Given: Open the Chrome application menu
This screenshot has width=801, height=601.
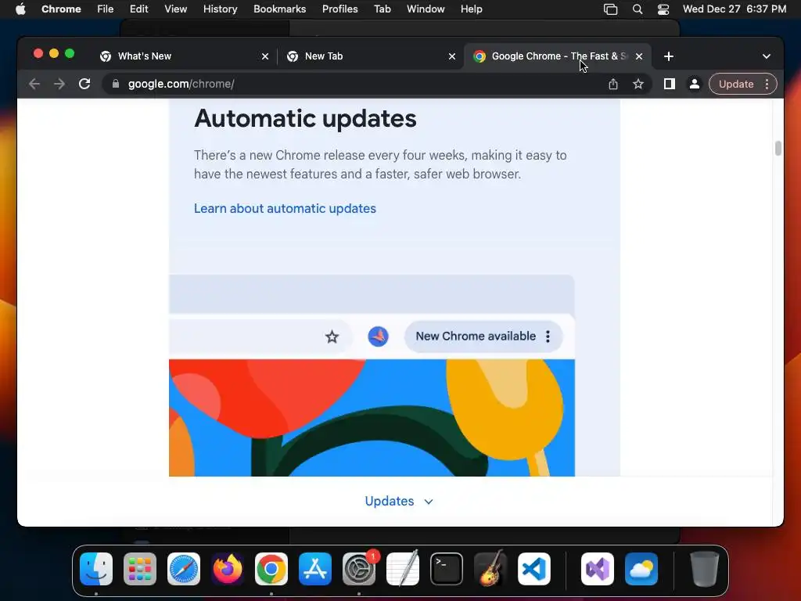Looking at the screenshot, I should [61, 9].
